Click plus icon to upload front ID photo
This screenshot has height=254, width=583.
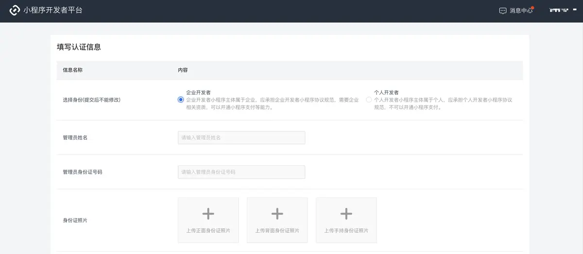click(x=208, y=214)
